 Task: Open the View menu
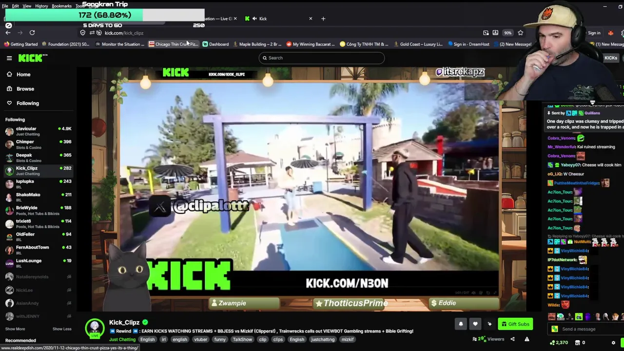pos(27,6)
